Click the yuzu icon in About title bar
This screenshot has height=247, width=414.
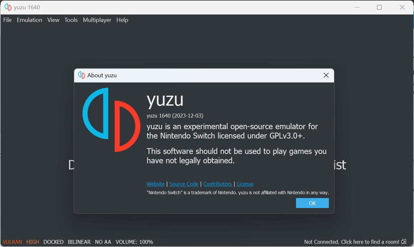(82, 75)
